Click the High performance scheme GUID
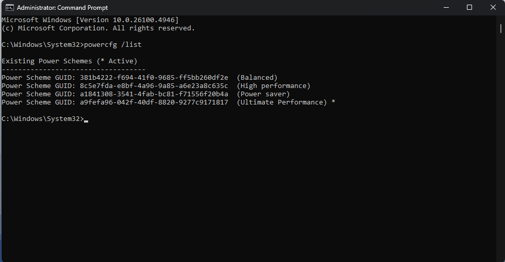505x262 pixels. pyautogui.click(x=154, y=86)
